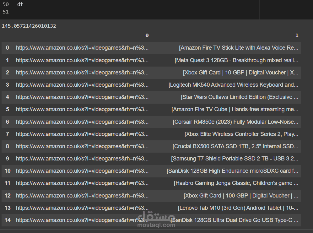
Task: Click the Amazon URL cell in row 9
Action: tap(82, 159)
